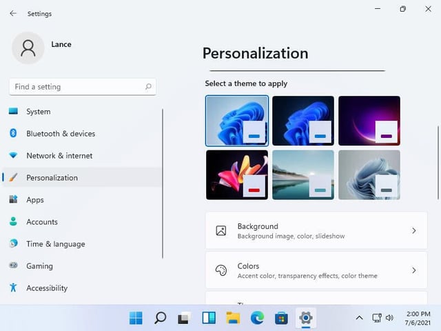Open System settings category
The width and height of the screenshot is (441, 331).
(82, 112)
